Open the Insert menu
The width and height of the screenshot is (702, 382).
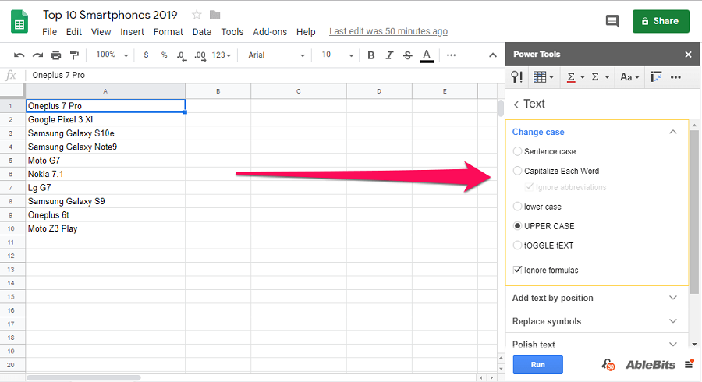tap(132, 32)
